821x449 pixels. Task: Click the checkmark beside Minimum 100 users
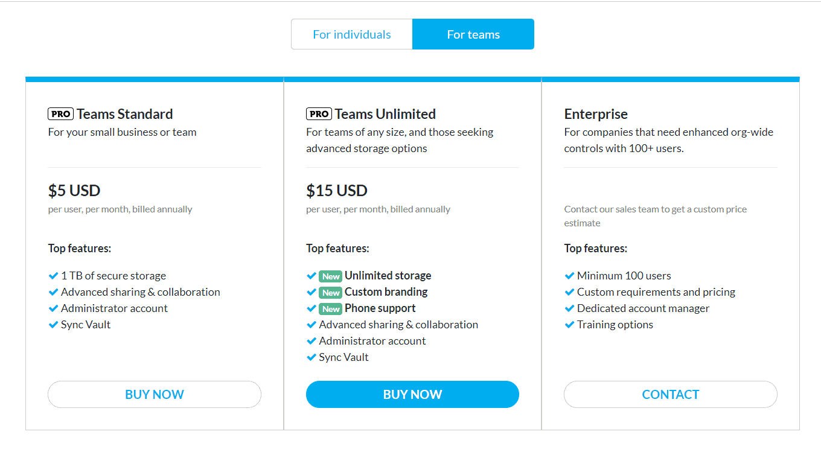[569, 276]
